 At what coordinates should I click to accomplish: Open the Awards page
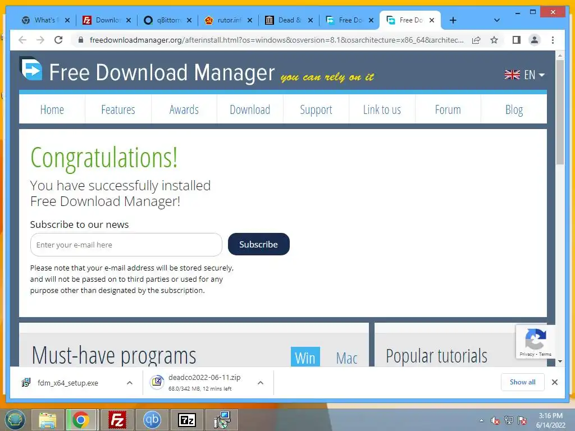[184, 109]
